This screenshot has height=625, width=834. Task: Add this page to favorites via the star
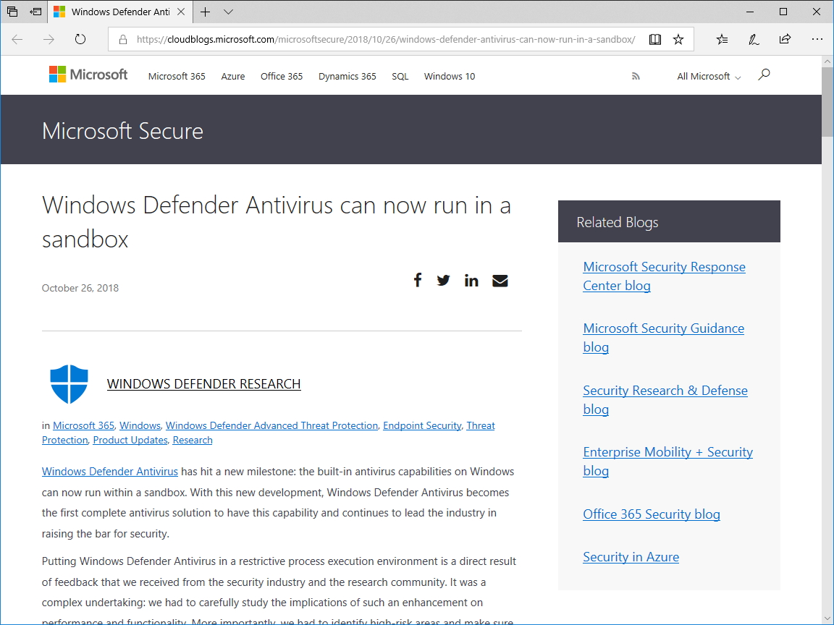point(678,40)
